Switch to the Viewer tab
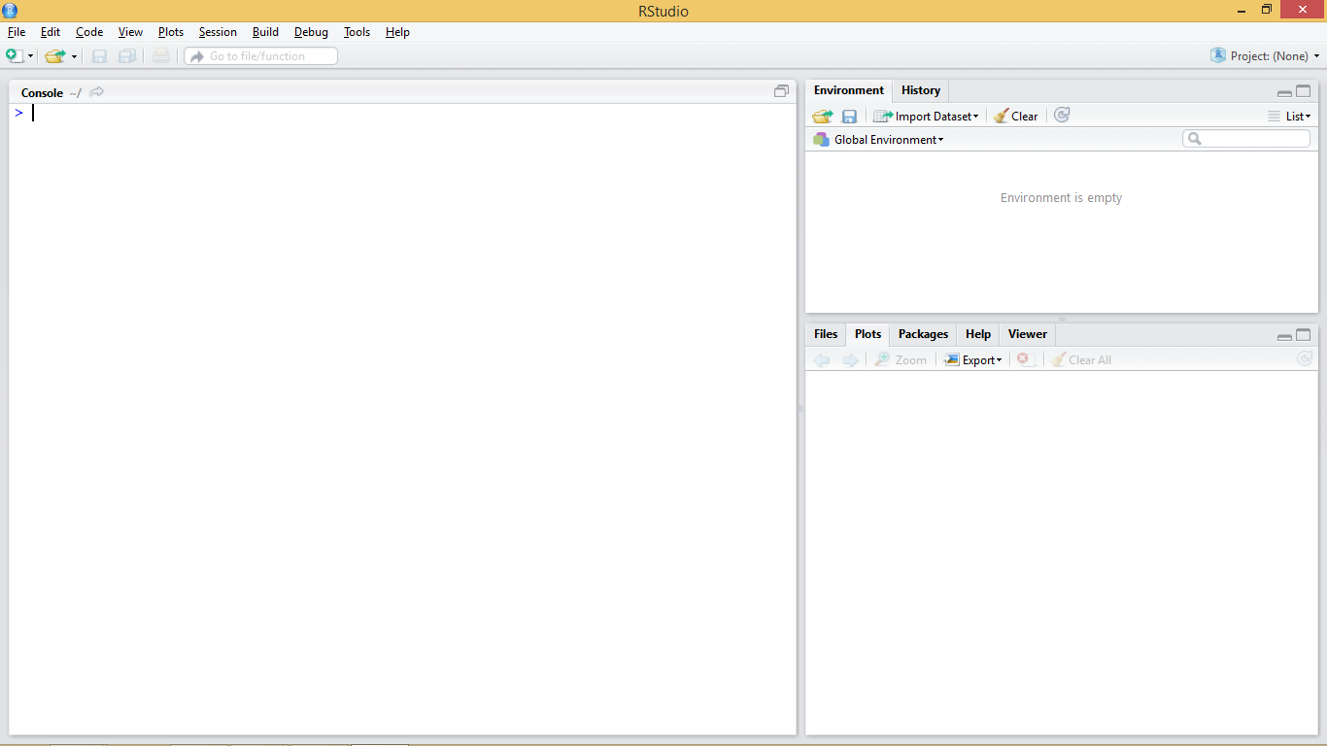 (1028, 334)
